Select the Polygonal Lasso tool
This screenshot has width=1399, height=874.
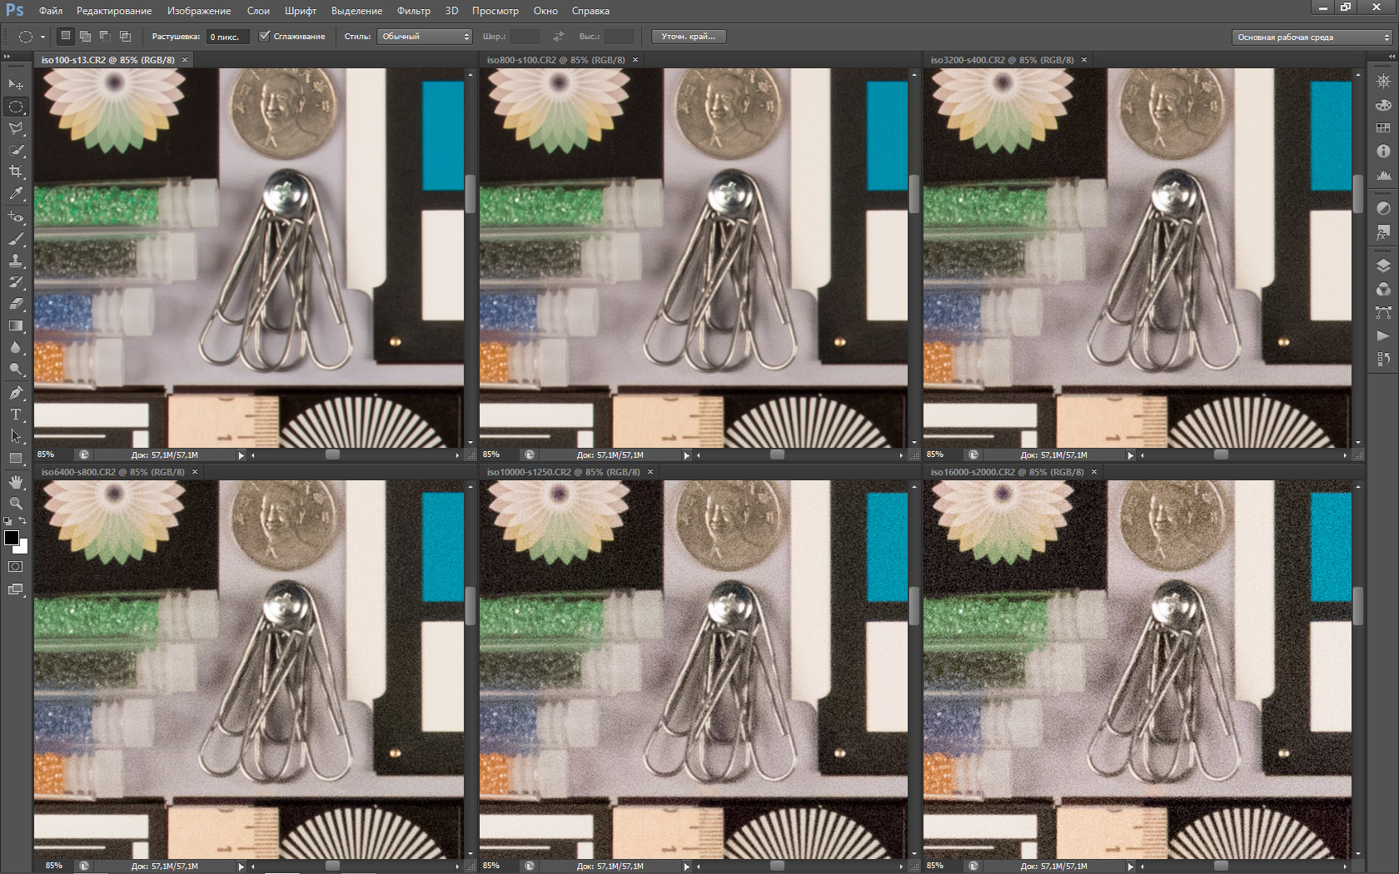16,128
